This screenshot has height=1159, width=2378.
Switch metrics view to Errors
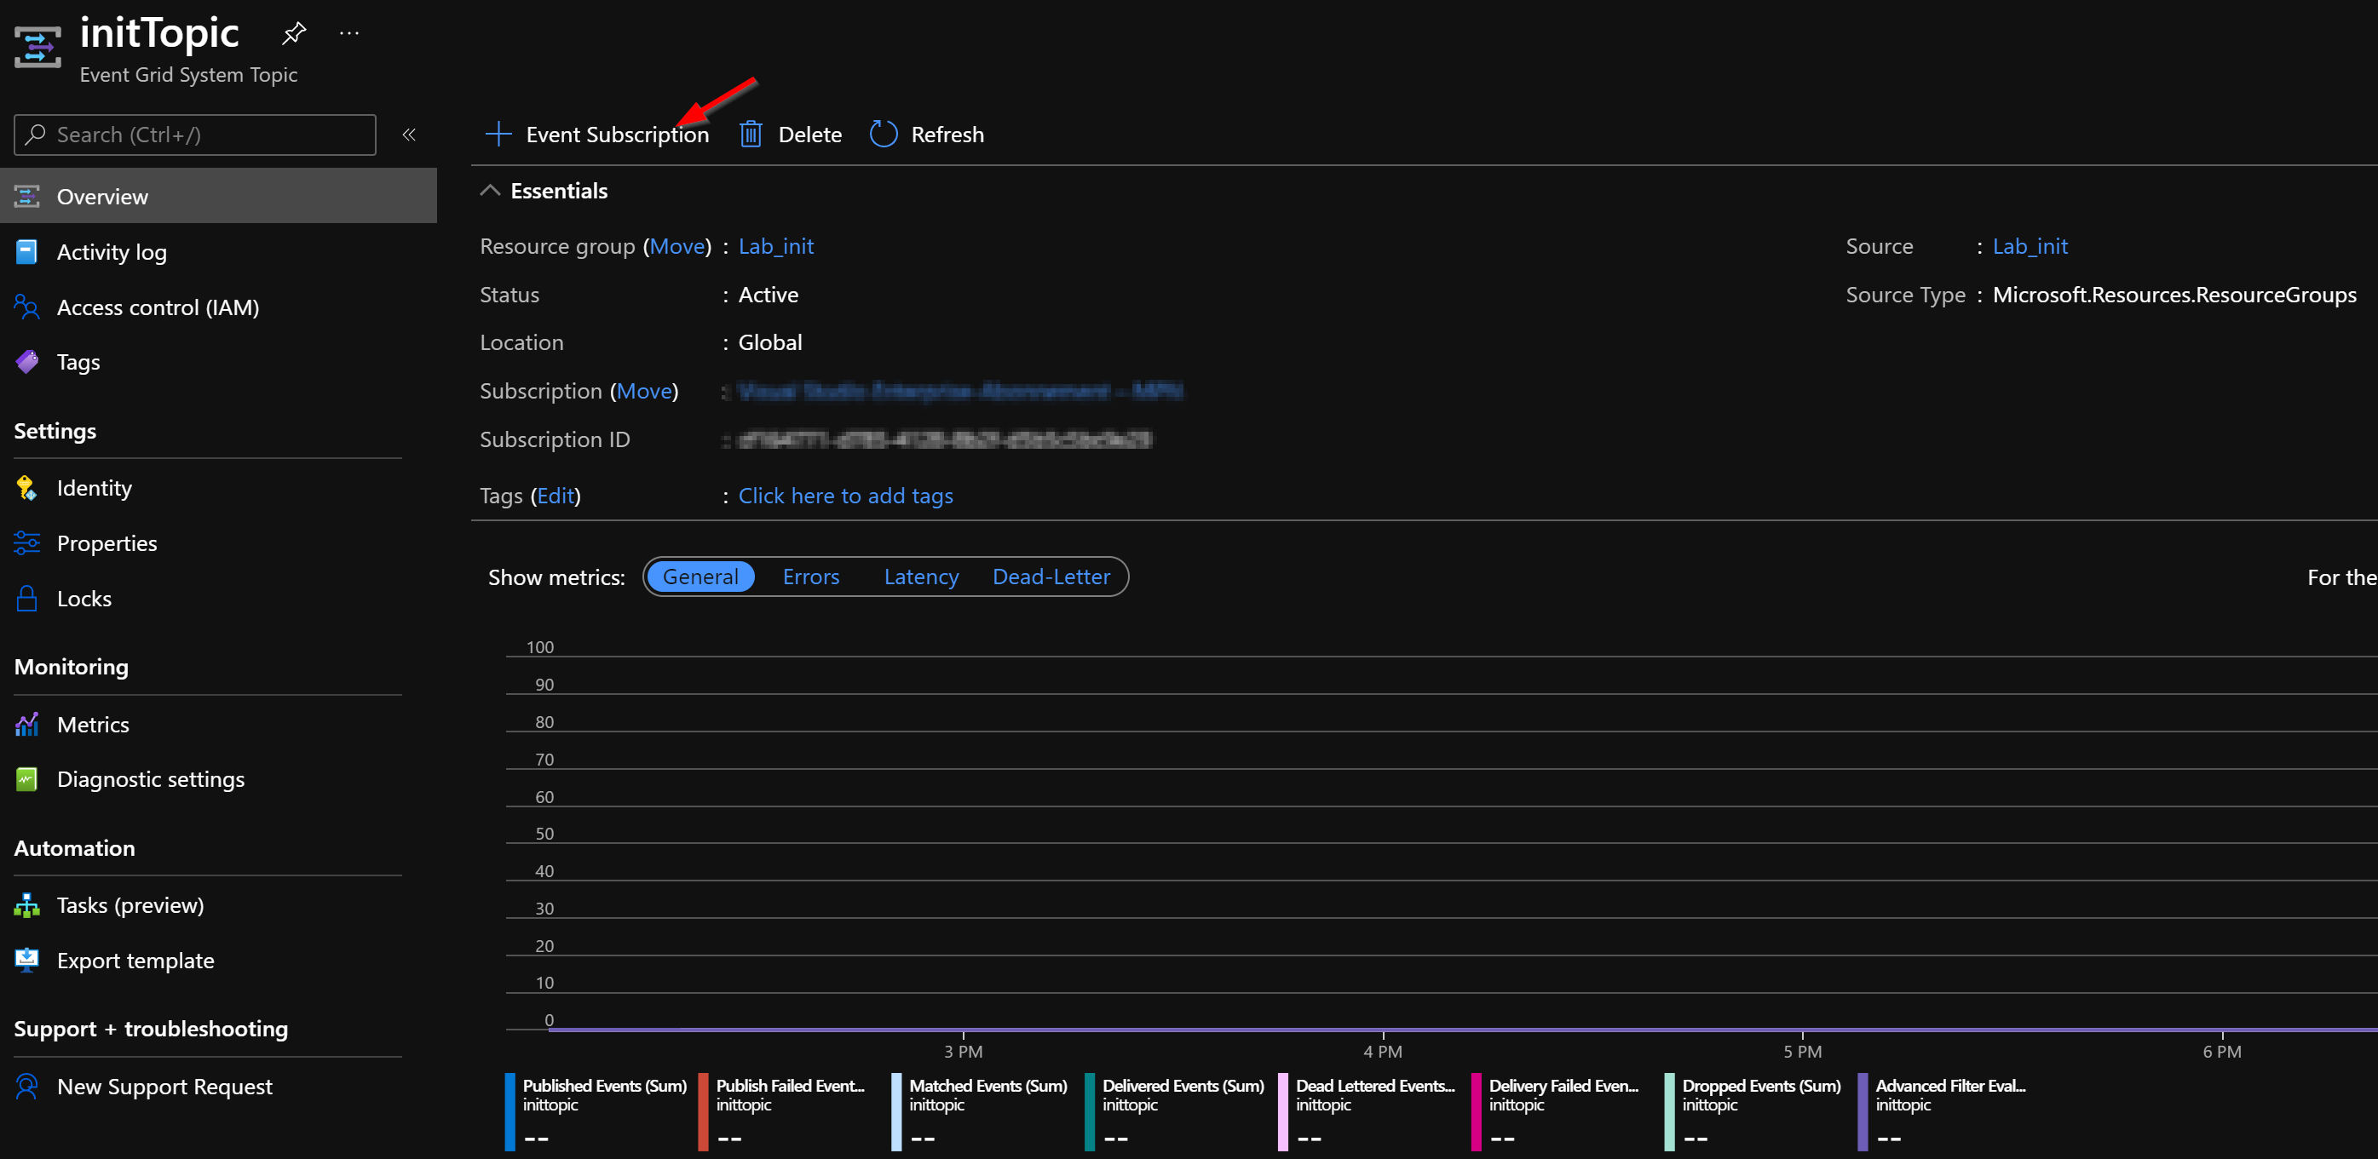[x=810, y=576]
